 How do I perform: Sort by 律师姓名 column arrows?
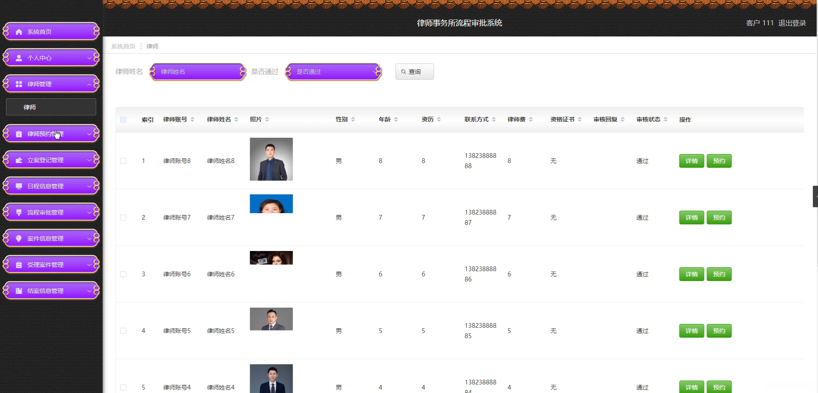tap(236, 119)
